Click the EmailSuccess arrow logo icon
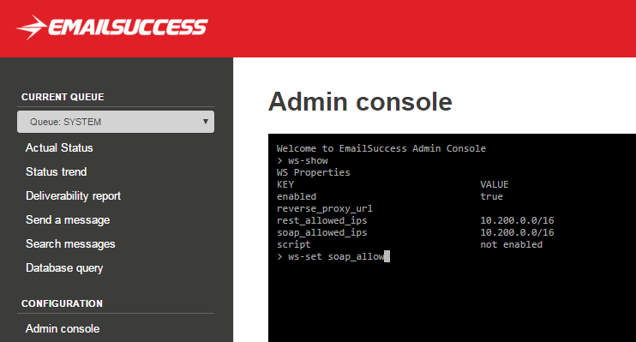 [x=32, y=27]
